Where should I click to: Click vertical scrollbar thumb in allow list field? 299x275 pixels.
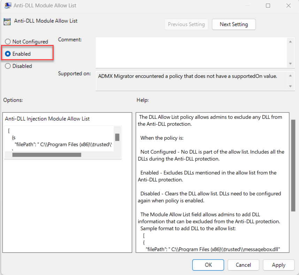click(x=117, y=137)
